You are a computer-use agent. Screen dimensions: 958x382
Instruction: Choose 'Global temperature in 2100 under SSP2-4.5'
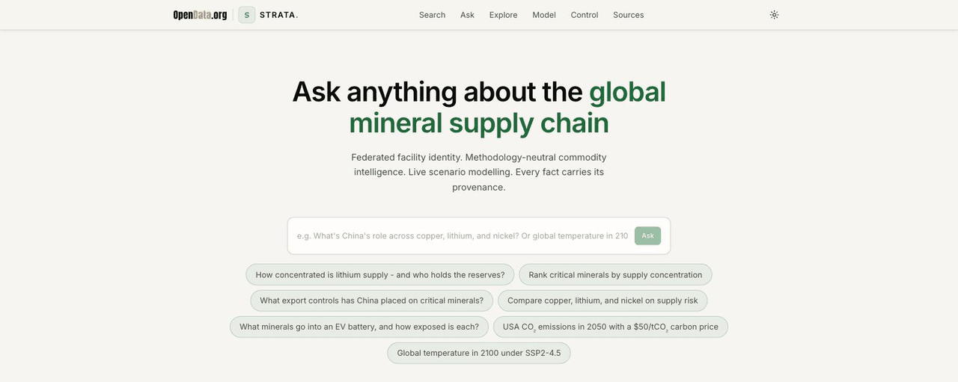[479, 353]
